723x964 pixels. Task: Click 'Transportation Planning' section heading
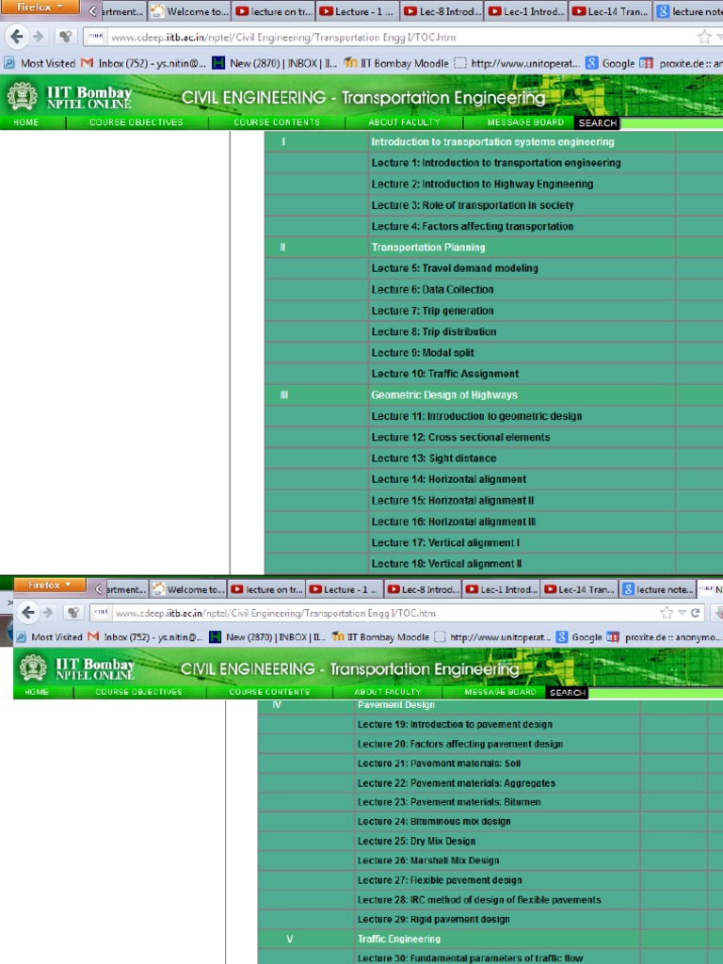(x=428, y=248)
